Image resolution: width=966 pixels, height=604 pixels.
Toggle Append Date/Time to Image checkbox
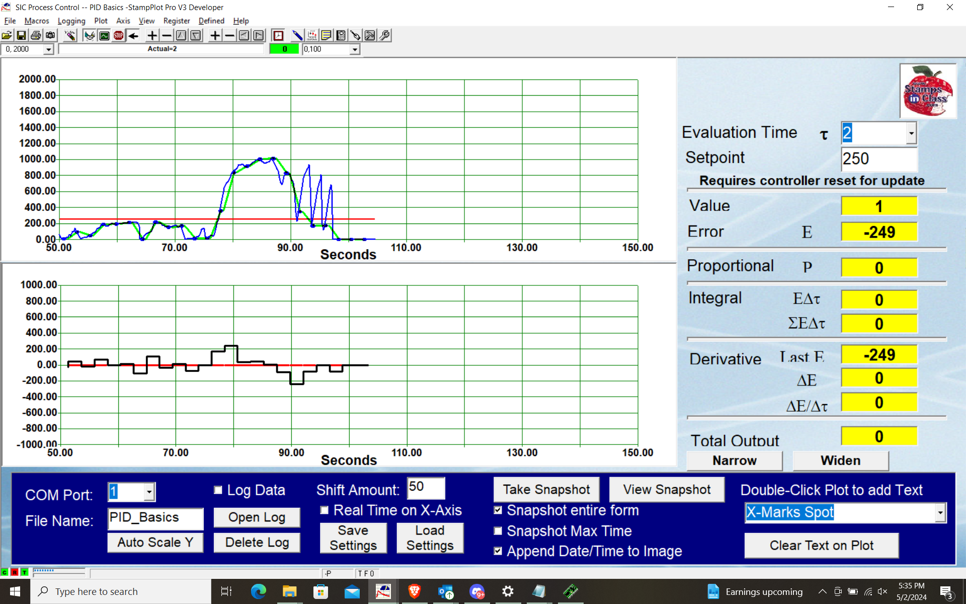pos(498,551)
